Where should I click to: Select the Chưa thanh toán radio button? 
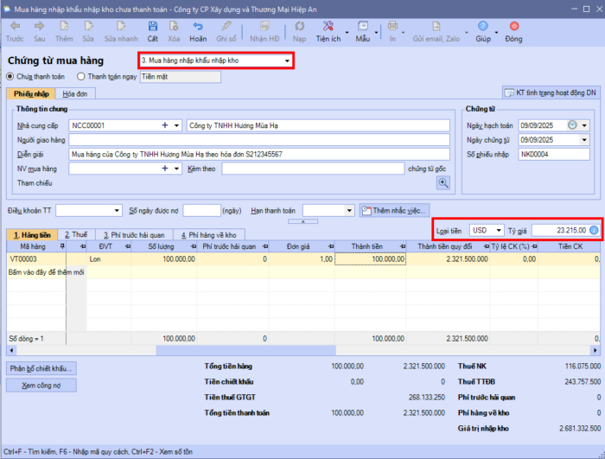click(10, 77)
